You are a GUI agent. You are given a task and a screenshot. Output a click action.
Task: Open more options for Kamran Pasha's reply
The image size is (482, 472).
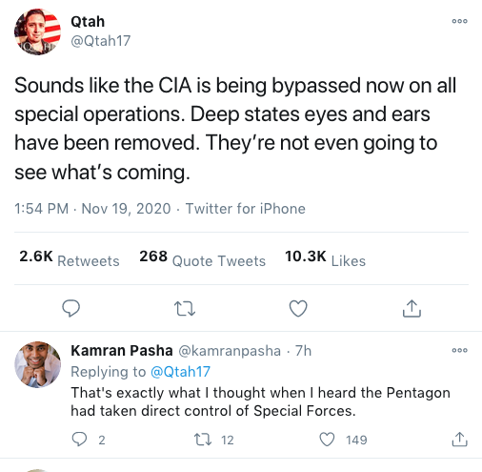459,350
